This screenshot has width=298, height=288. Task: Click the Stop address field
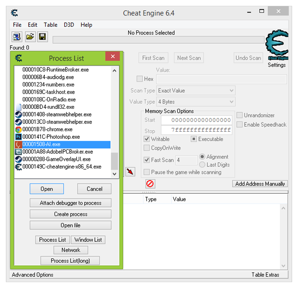pyautogui.click(x=196, y=130)
